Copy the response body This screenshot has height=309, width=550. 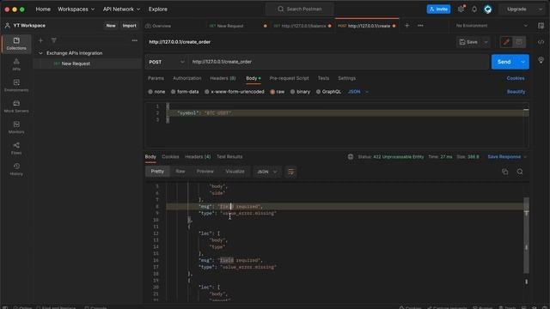[x=504, y=172]
